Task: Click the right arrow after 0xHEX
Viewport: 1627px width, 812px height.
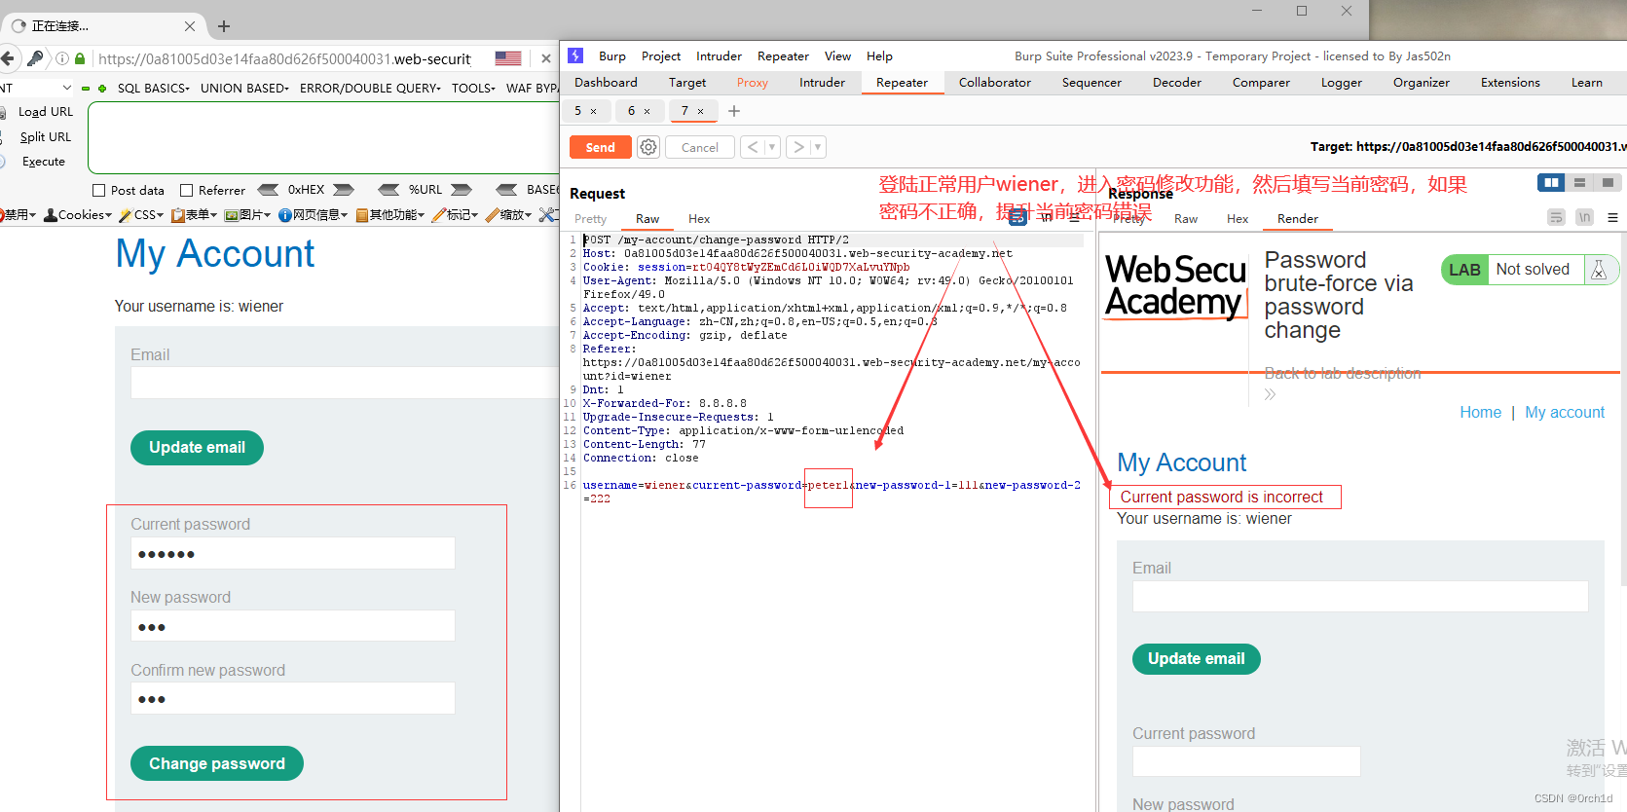Action: [x=344, y=190]
